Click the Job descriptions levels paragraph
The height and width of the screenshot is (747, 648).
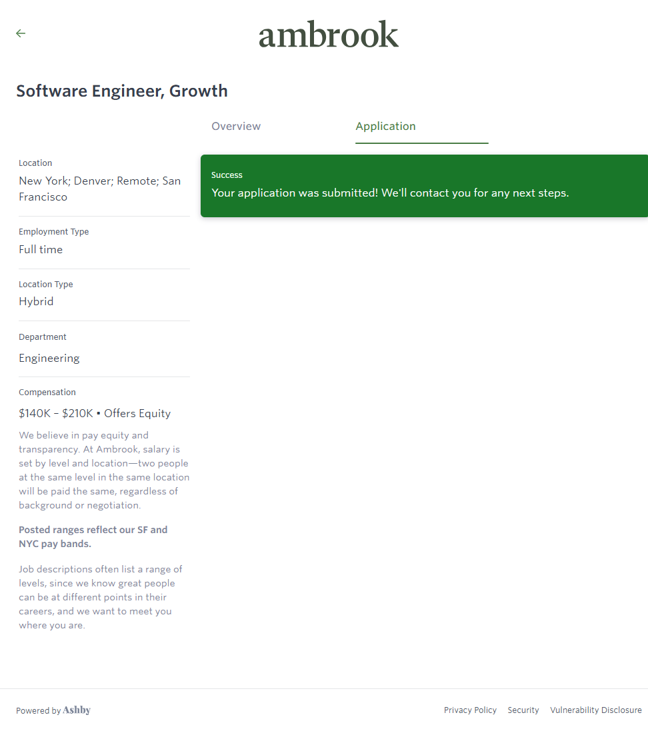click(x=100, y=597)
